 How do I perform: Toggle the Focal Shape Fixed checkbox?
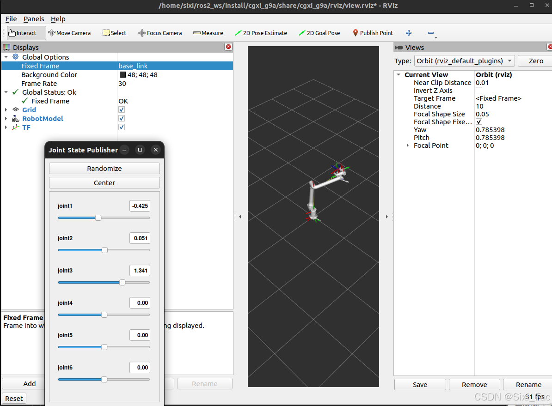coord(479,122)
